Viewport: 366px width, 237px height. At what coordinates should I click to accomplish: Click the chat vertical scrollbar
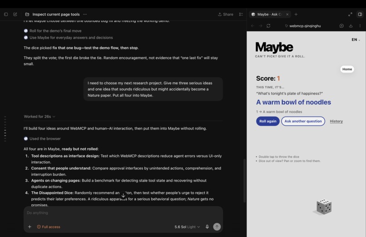tap(244, 181)
